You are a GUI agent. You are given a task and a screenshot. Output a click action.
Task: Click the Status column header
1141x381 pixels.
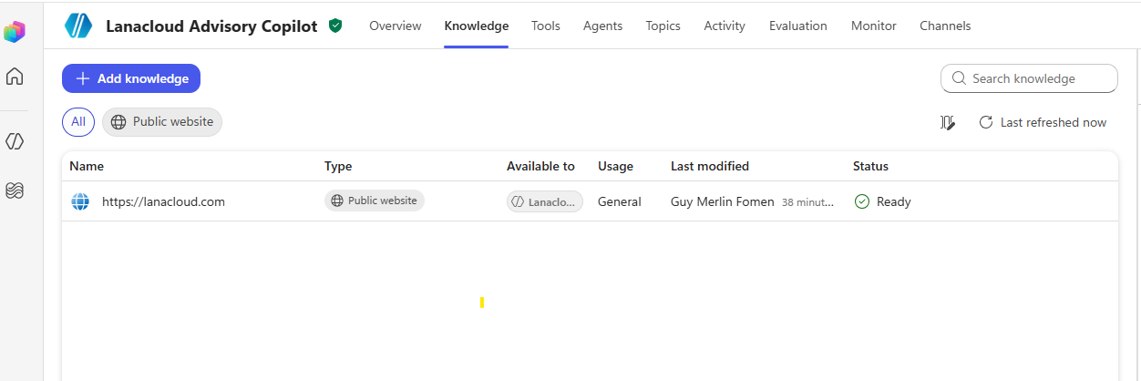(x=870, y=166)
